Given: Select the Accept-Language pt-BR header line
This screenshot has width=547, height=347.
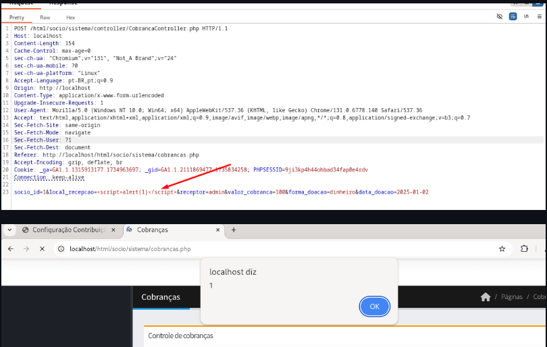Looking at the screenshot, I should click(63, 80).
